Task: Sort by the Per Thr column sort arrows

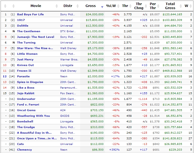Action: tap(158, 6)
